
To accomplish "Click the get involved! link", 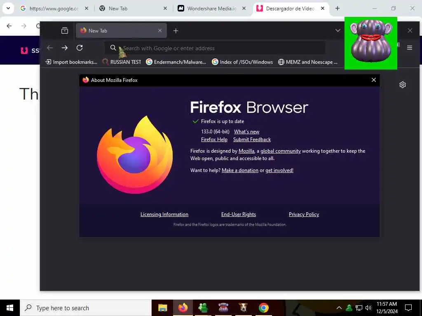I will pos(279,170).
